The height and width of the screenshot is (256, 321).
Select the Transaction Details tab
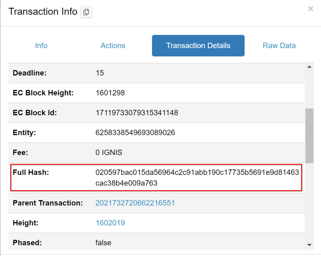coord(198,46)
